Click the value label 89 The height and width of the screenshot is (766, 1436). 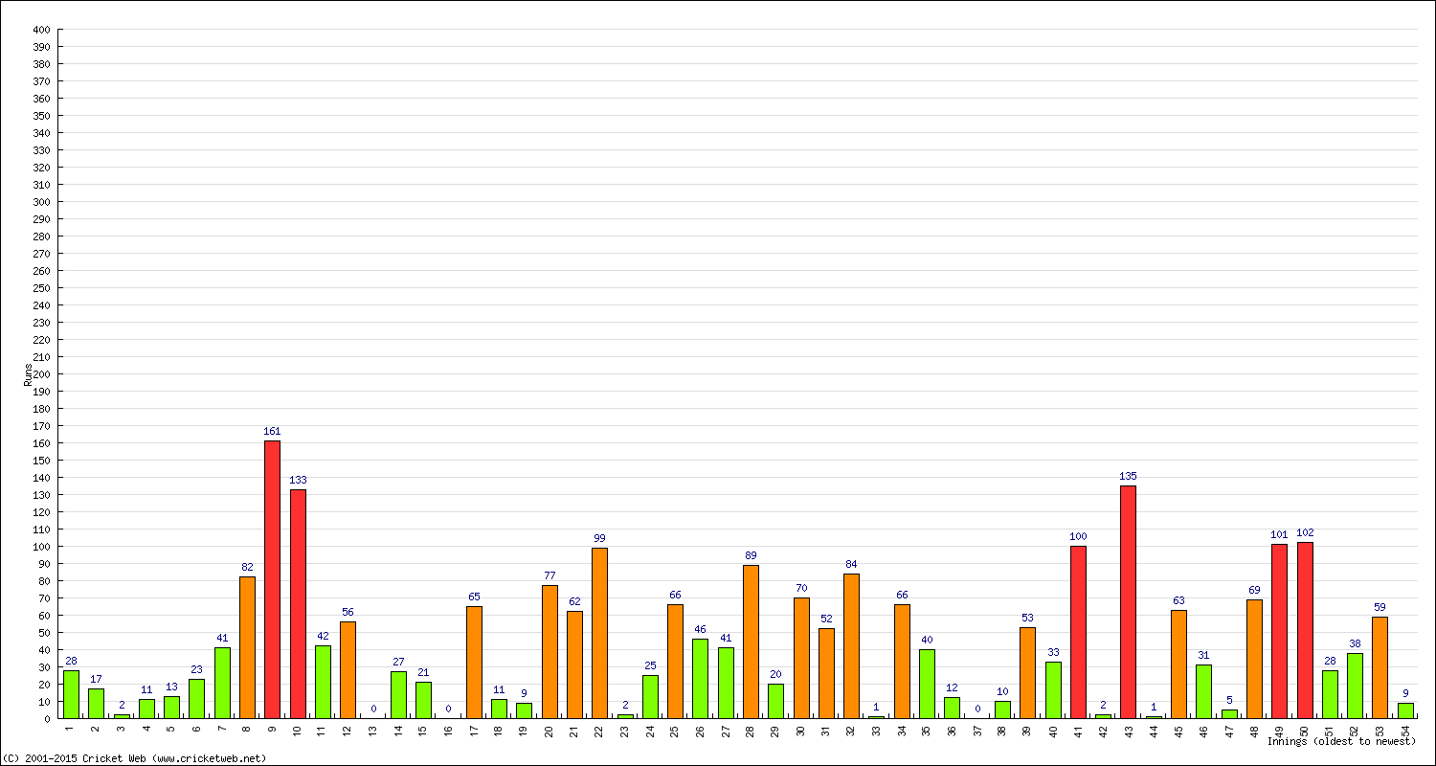(751, 555)
